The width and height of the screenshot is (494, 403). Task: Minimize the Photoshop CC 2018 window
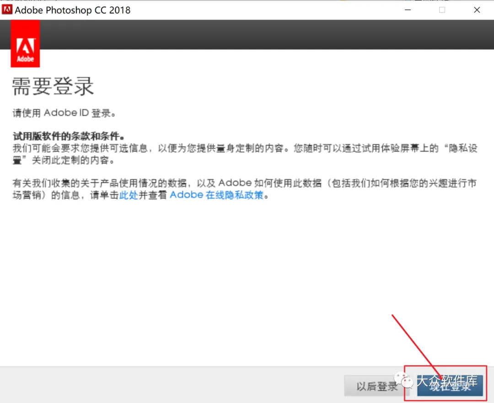tap(408, 10)
